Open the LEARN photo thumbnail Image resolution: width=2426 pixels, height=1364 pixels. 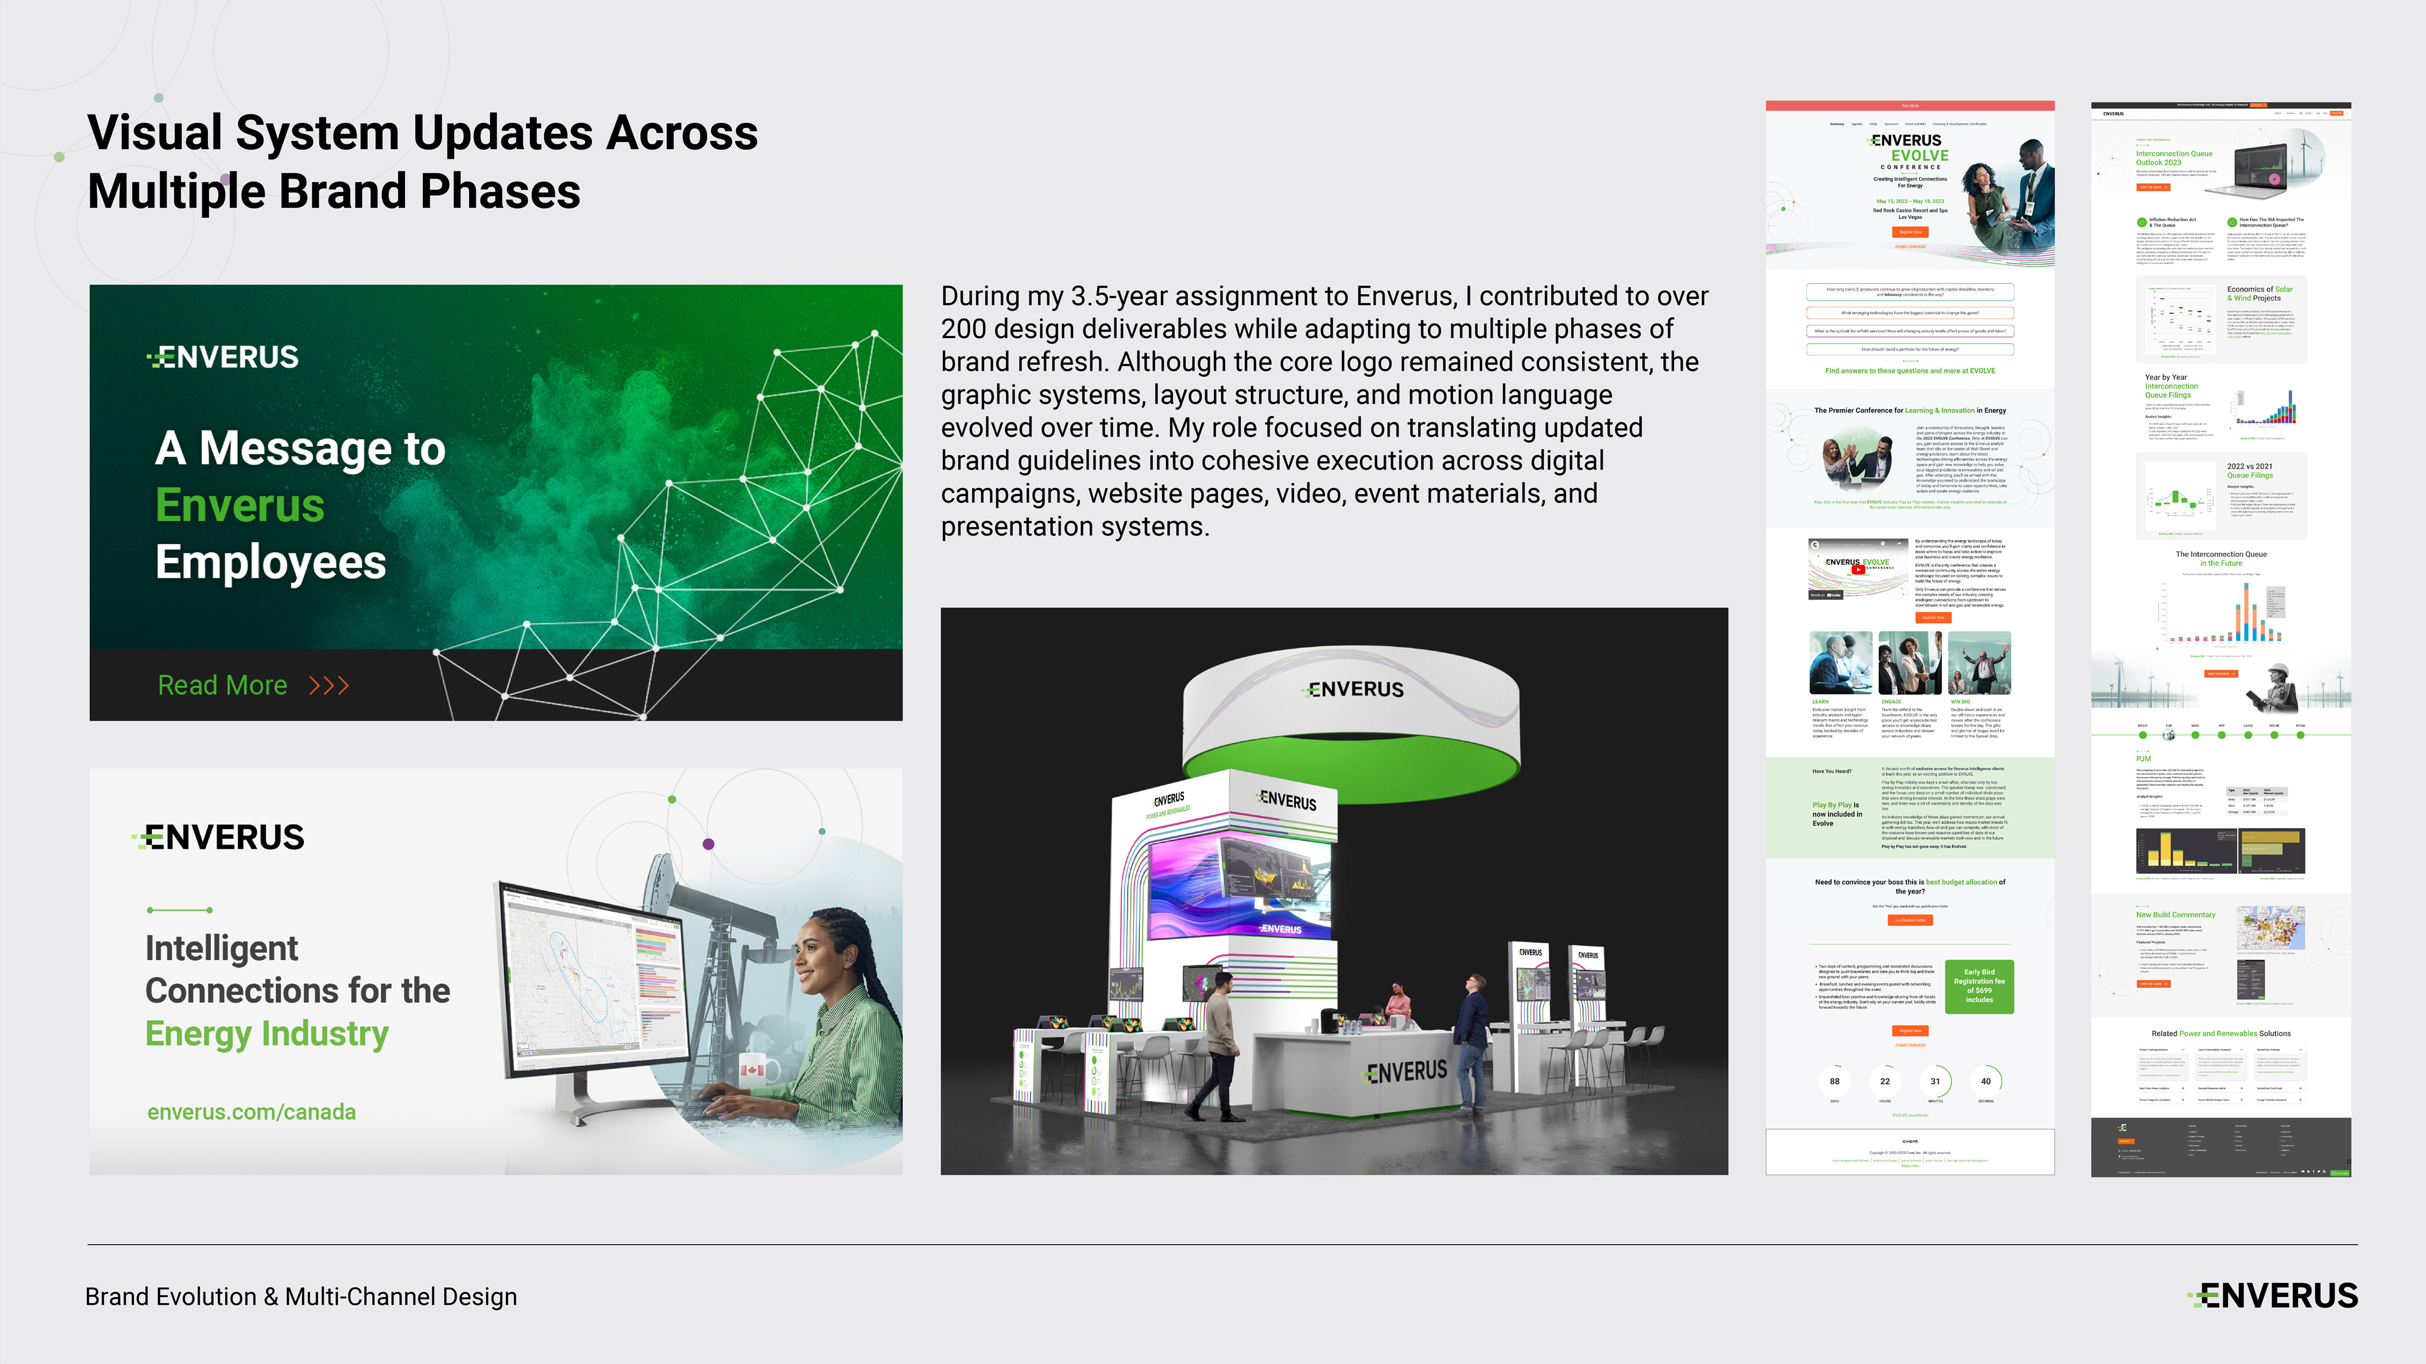[x=1841, y=663]
